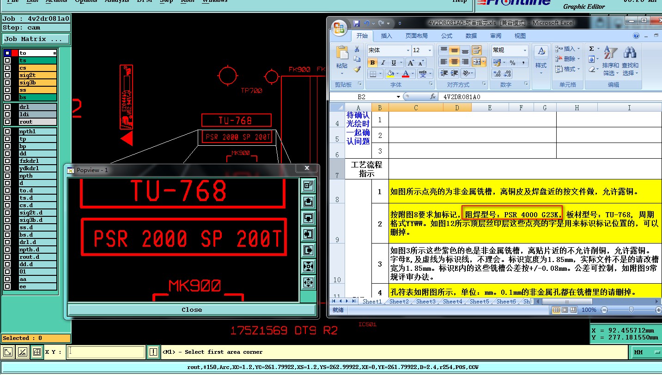Toggle checkbox for layer sig2t
Viewport: 662px width, 375px height.
7,75
